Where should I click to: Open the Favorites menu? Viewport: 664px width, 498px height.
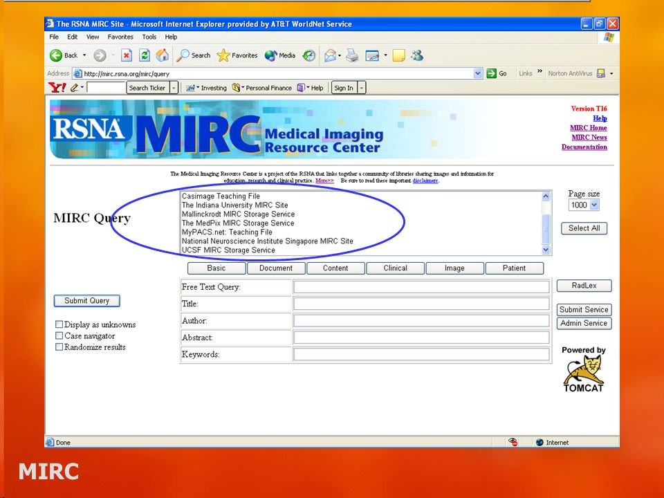pyautogui.click(x=120, y=37)
